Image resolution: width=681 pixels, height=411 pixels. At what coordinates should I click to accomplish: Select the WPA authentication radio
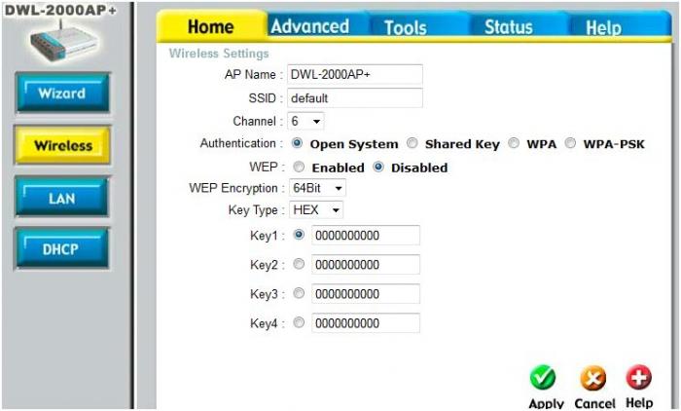514,143
